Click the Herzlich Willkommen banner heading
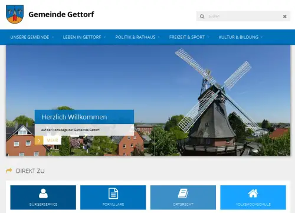The width and height of the screenshot is (295, 213). click(74, 117)
